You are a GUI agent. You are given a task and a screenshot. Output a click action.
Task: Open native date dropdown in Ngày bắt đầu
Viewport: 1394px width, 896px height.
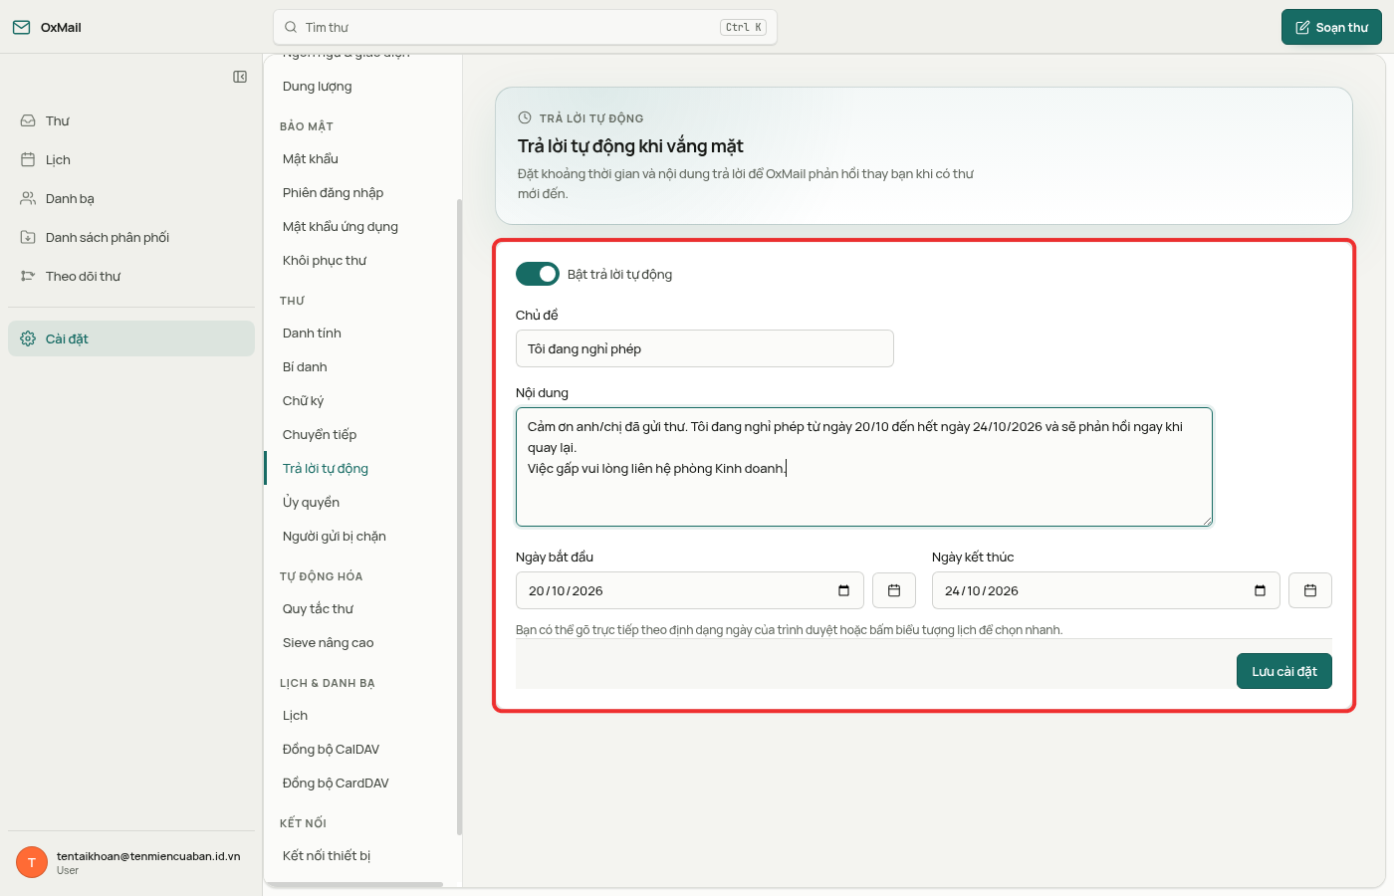point(844,590)
